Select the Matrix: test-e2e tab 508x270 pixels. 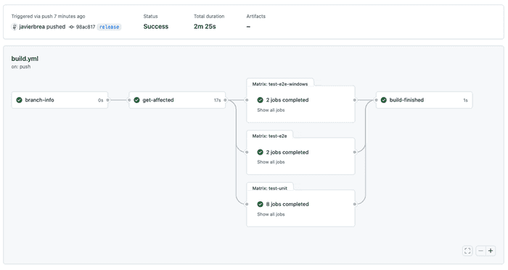(x=269, y=136)
